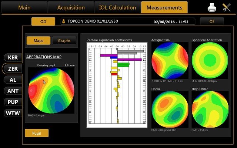
Task: Select the OD right eye toggle
Action: (x=43, y=21)
